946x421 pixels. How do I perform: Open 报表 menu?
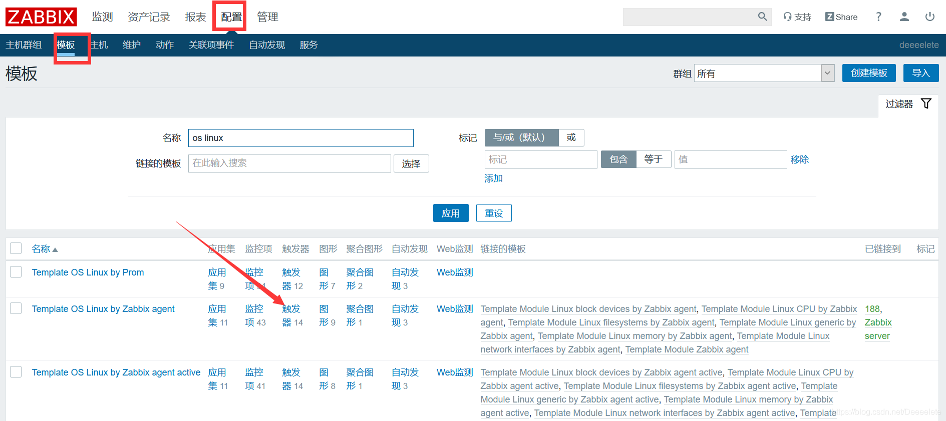tap(195, 17)
